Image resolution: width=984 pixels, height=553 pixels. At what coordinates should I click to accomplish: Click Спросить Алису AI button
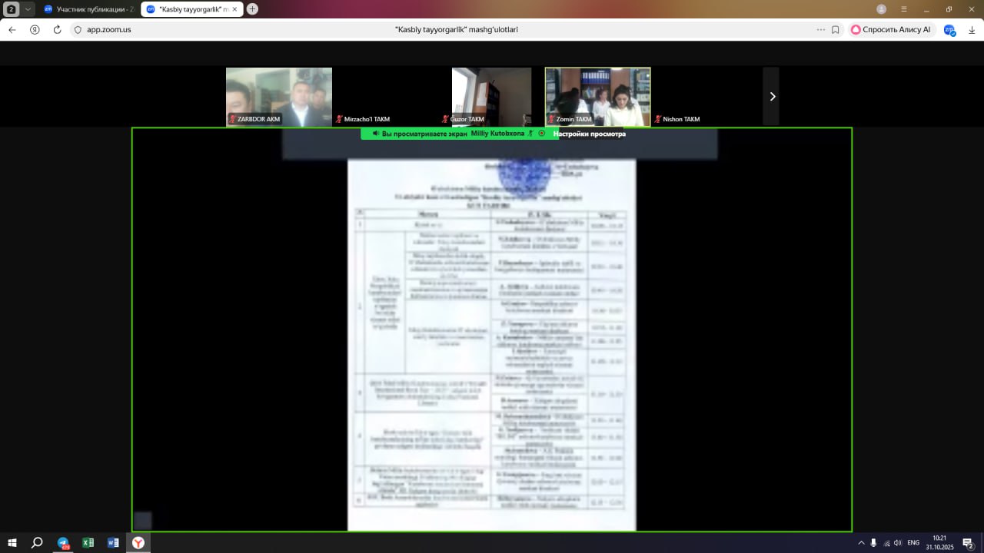(x=890, y=30)
